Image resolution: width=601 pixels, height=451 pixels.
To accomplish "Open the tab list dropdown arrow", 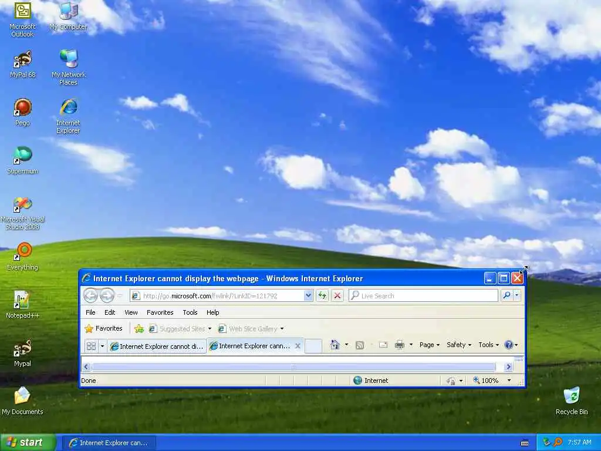I will pos(102,346).
